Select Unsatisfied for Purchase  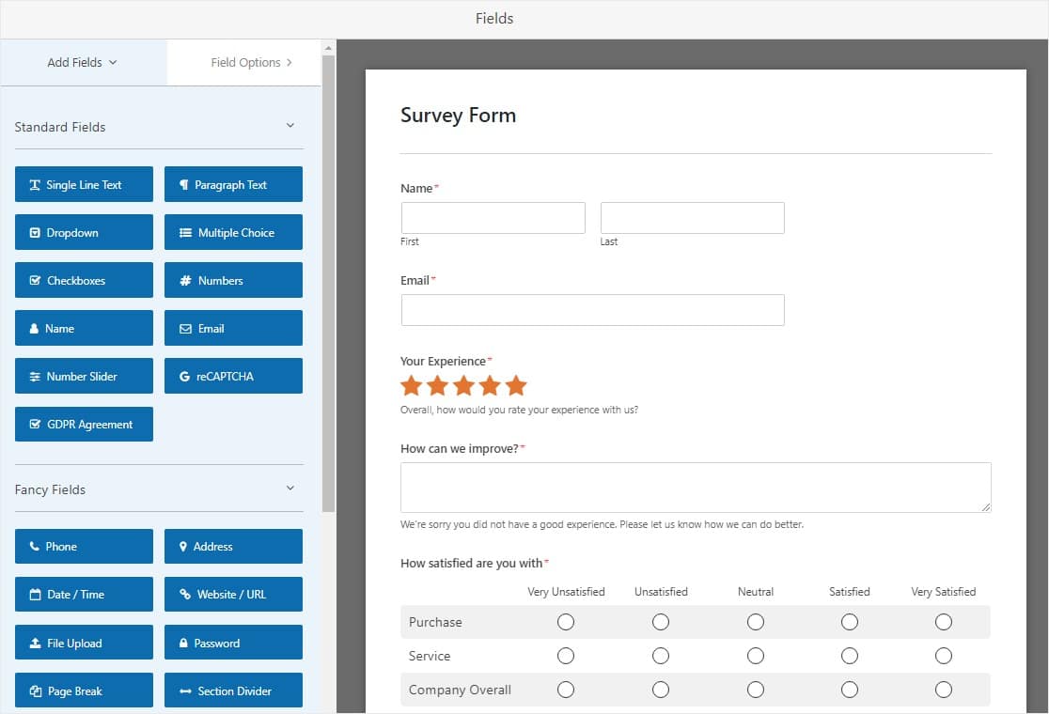pos(660,623)
